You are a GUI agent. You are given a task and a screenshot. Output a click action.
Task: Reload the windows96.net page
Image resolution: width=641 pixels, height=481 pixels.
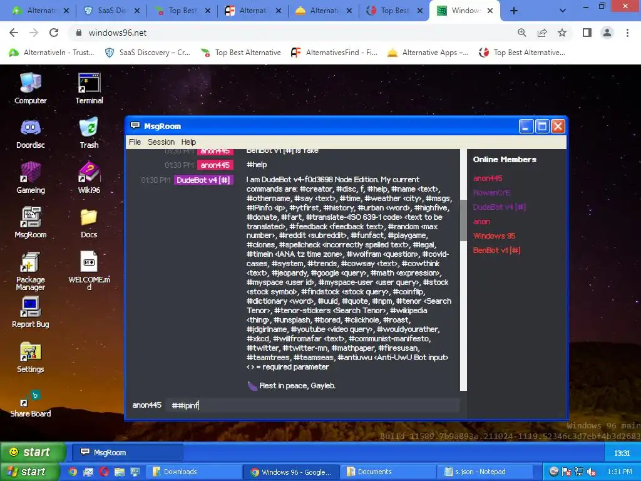[x=54, y=33]
